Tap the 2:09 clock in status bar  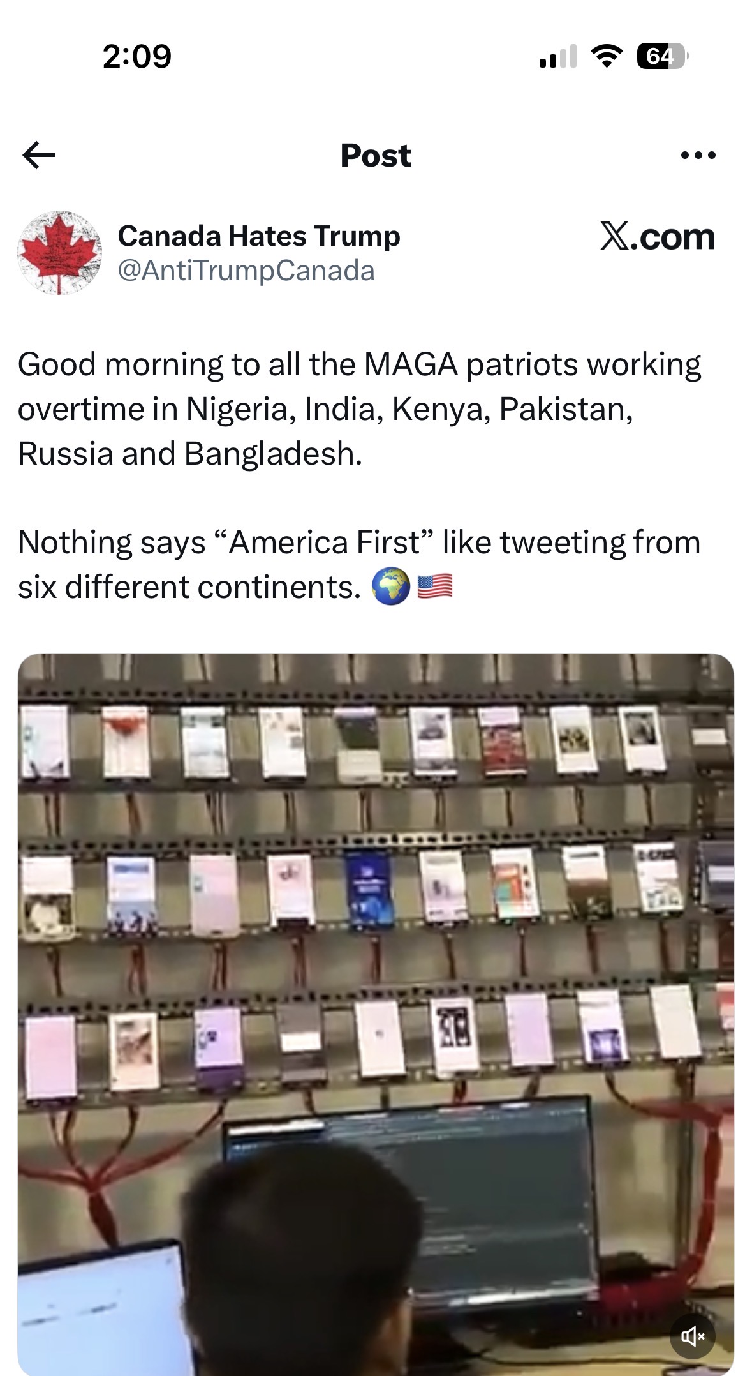pyautogui.click(x=136, y=56)
